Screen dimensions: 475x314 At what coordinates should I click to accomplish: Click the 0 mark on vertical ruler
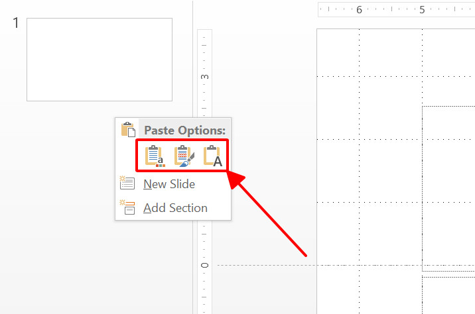point(204,265)
